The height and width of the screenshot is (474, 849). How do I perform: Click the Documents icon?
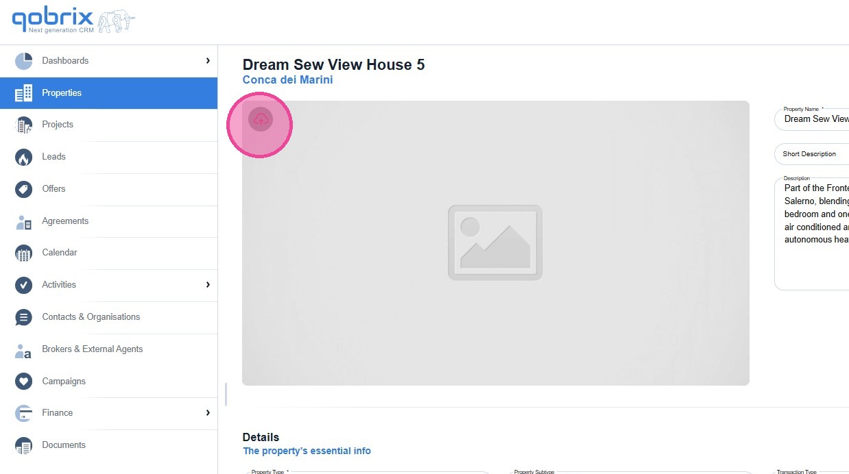coord(23,445)
